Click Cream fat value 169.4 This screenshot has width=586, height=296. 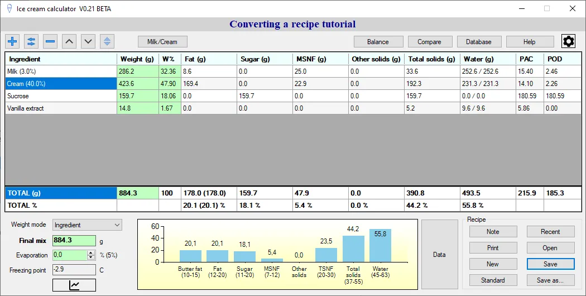click(x=209, y=83)
